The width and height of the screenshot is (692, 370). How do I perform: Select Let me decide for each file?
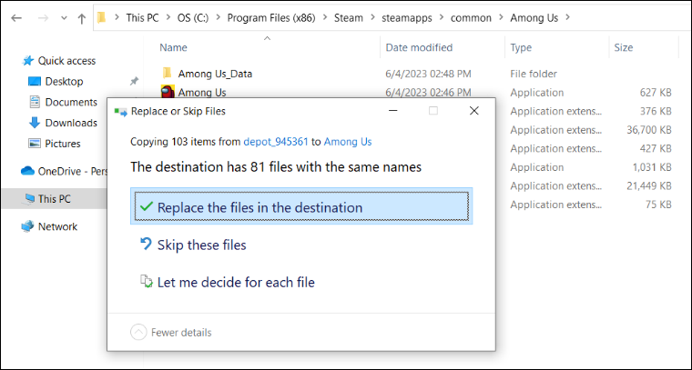236,282
